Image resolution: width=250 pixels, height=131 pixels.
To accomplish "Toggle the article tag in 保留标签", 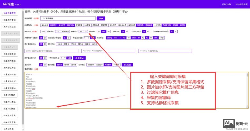I will (x=134, y=38).
